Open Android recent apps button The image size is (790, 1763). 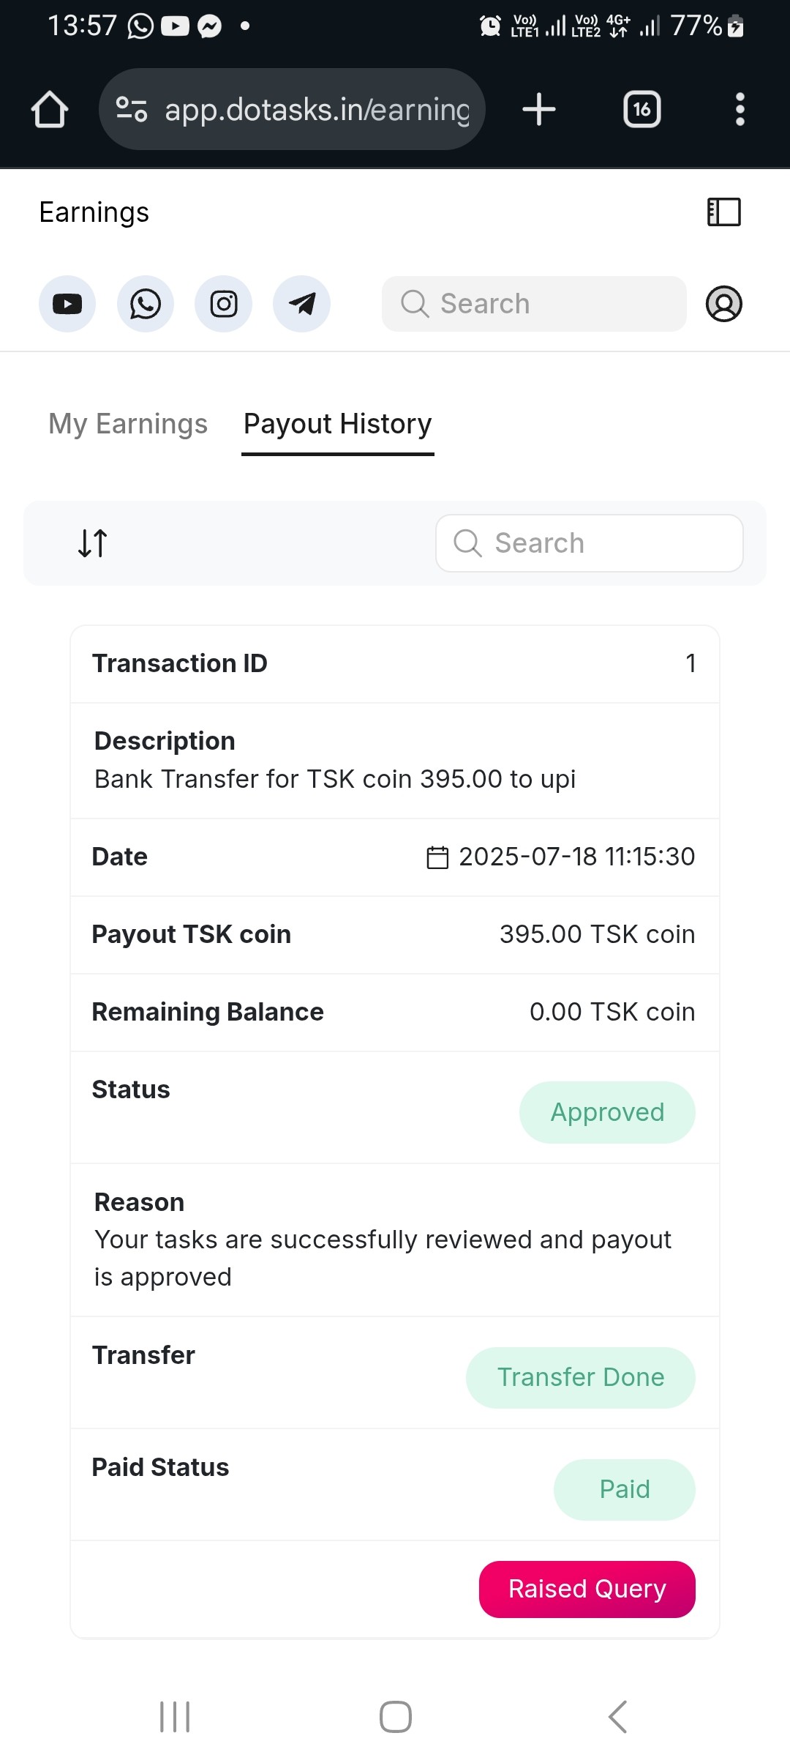(x=175, y=1716)
